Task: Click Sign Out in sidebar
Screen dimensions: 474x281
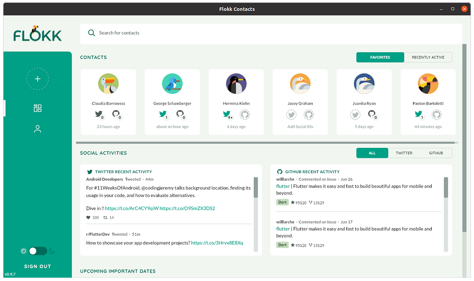Action: (x=38, y=266)
